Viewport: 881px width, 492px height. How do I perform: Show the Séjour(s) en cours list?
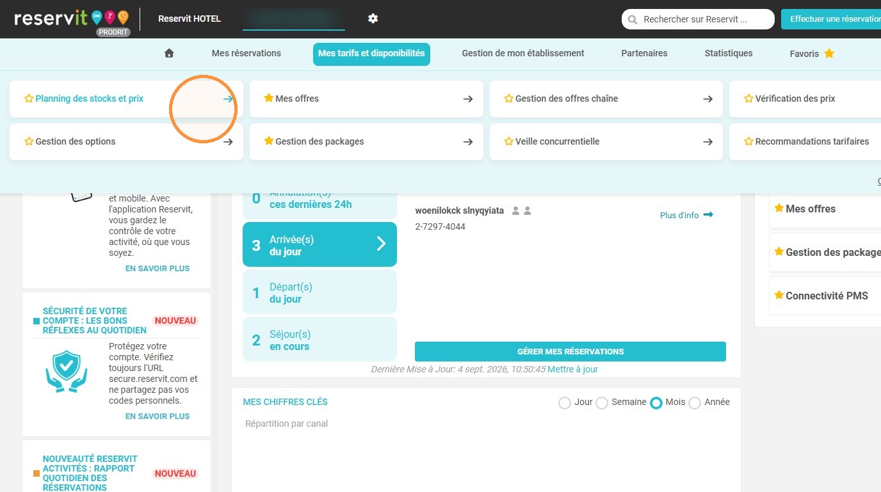pyautogui.click(x=319, y=339)
